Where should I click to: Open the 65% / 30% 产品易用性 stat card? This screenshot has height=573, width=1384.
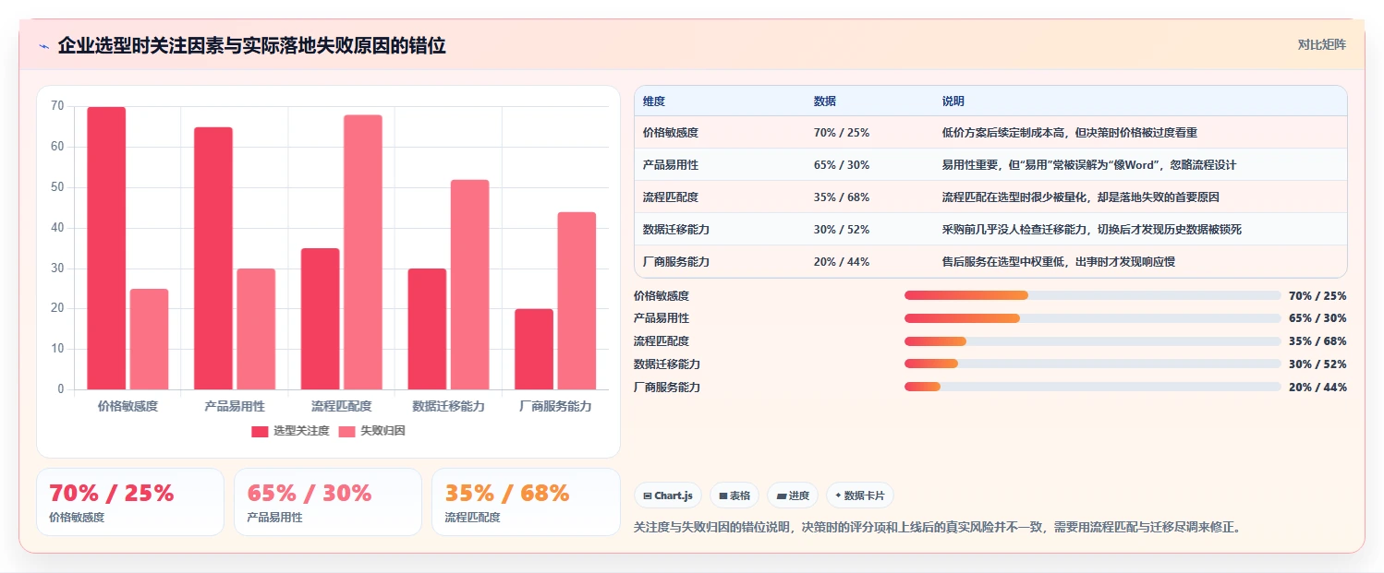click(x=328, y=502)
